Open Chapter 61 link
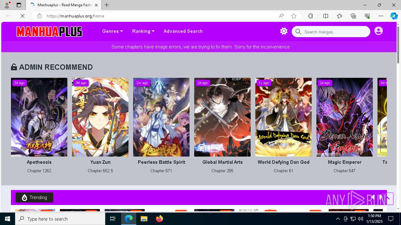 pyautogui.click(x=284, y=171)
